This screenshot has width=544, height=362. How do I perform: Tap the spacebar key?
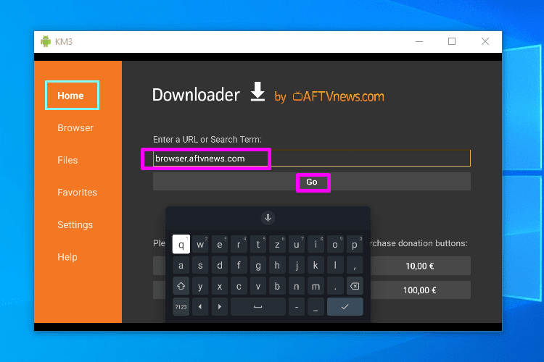(x=257, y=307)
